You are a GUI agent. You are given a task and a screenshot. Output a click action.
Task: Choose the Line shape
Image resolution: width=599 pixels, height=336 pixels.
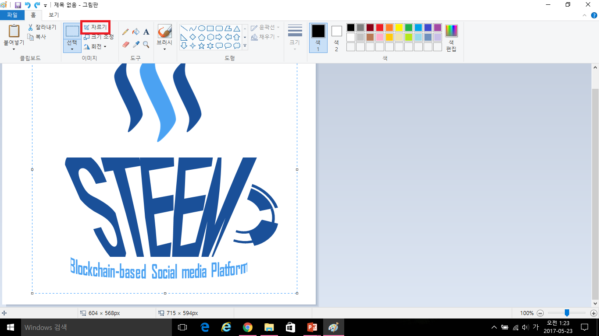coord(184,28)
